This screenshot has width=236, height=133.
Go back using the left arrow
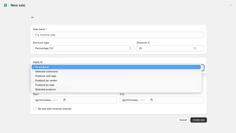(32, 17)
